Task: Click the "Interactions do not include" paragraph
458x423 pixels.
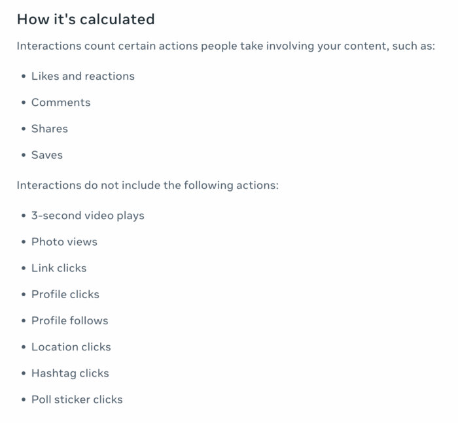Action: click(x=148, y=185)
